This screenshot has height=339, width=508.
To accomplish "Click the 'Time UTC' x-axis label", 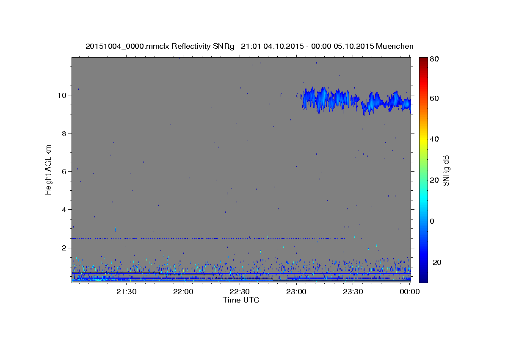I will coord(241,300).
